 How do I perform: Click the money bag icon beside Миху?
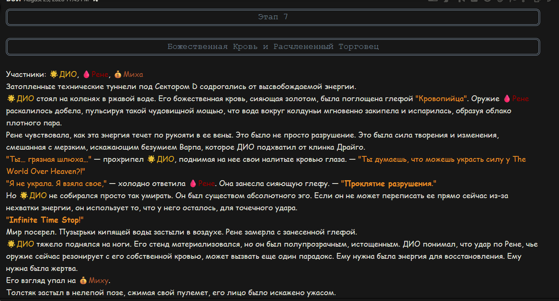[83, 281]
